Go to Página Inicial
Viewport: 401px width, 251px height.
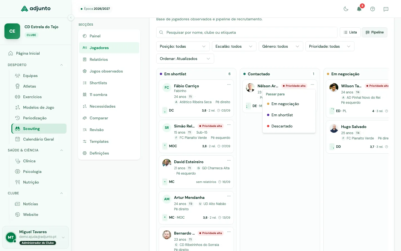pyautogui.click(x=36, y=53)
